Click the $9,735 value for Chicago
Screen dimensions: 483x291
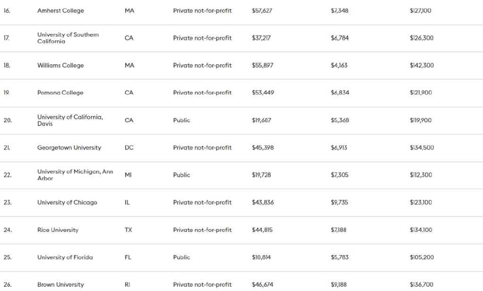340,202
